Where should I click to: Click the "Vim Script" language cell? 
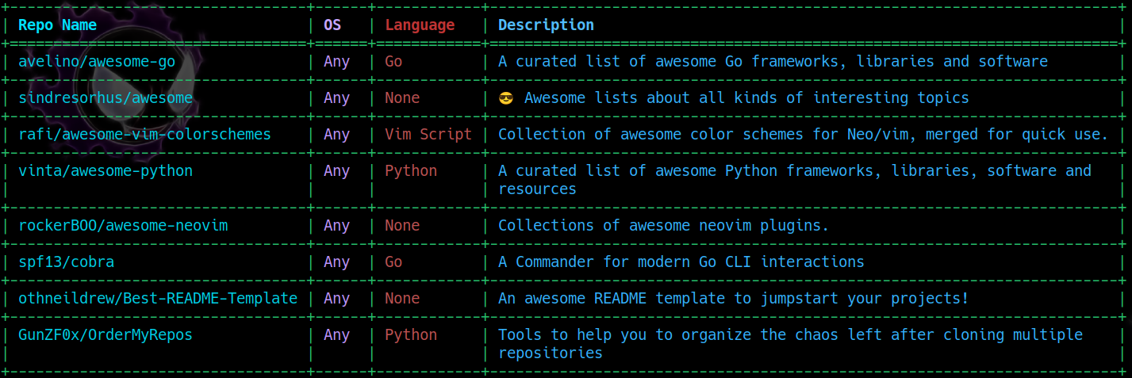coord(428,134)
